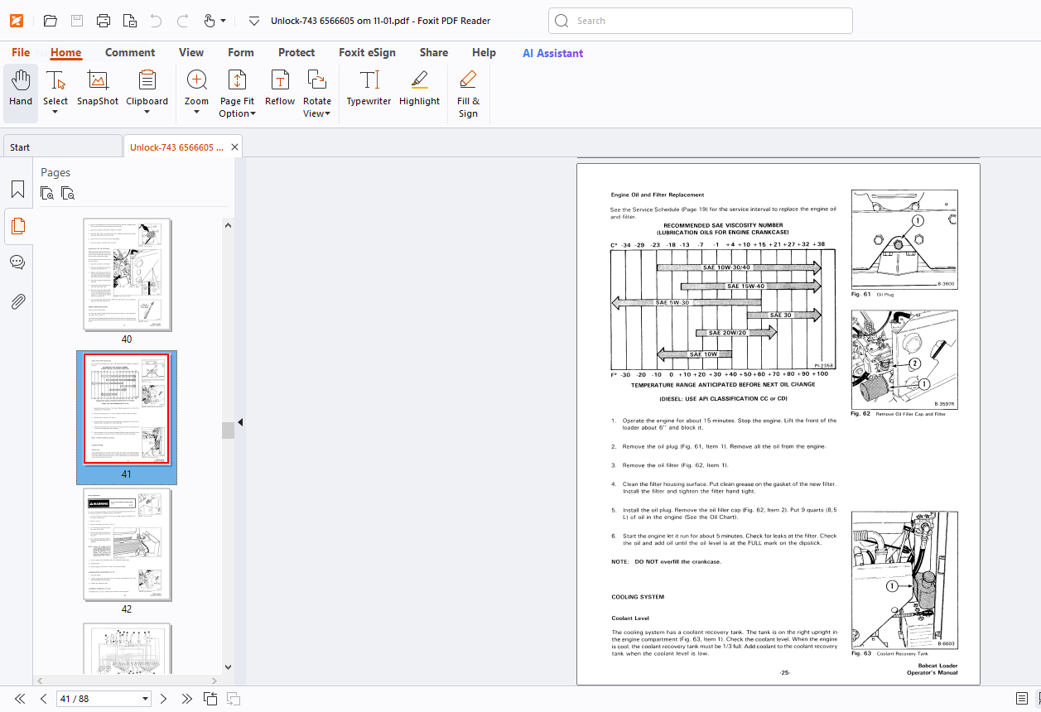
Task: Click the Save disk icon
Action: (x=76, y=21)
